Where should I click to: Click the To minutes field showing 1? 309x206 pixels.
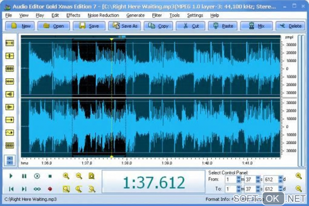231,189
